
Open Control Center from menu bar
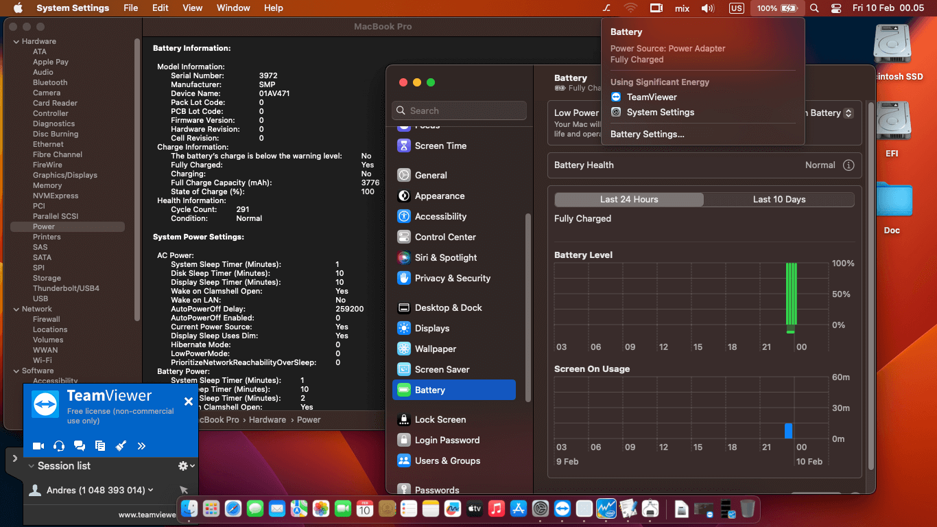pos(835,8)
